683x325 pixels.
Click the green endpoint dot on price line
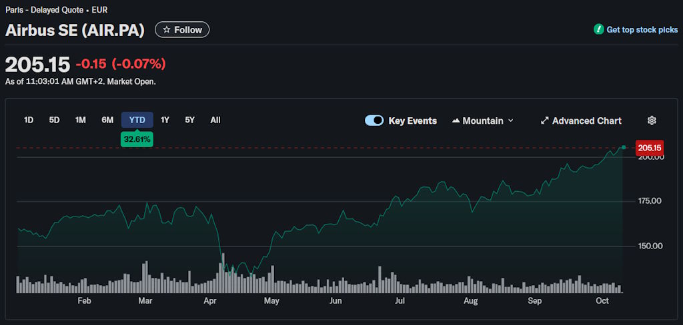pos(623,147)
